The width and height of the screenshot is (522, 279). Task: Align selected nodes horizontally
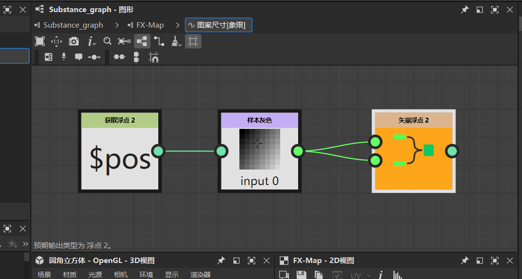click(x=119, y=57)
